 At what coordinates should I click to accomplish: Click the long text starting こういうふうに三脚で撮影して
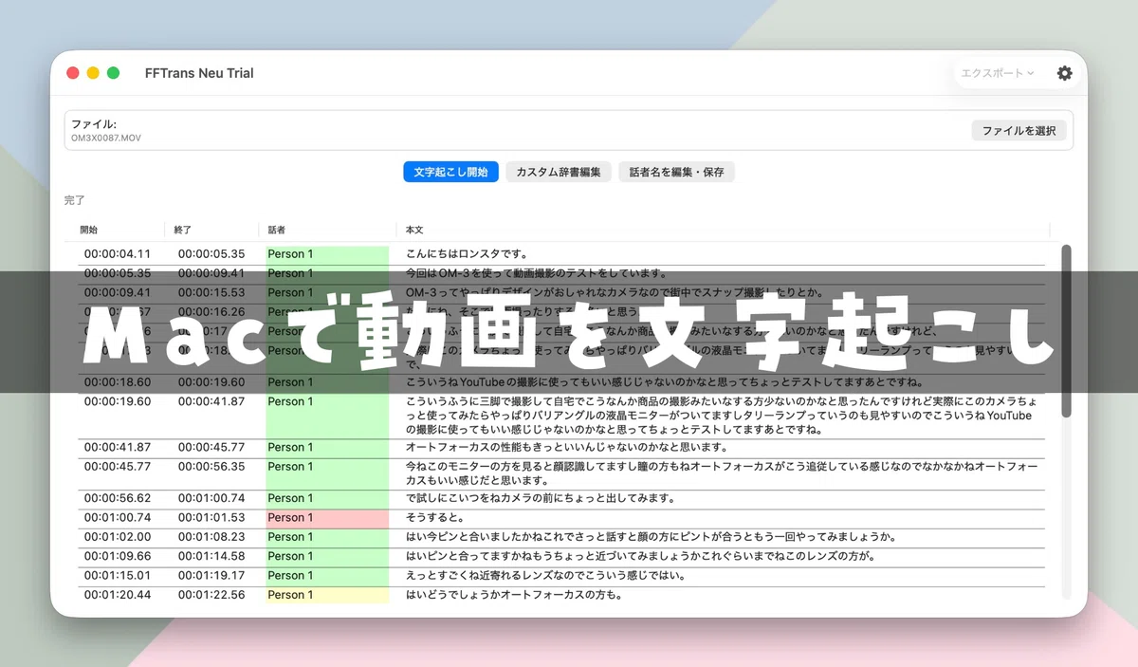(723, 416)
